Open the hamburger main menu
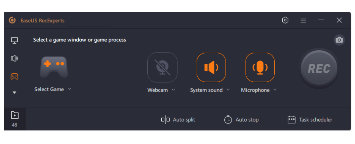Viewport: 355px width, 144px height. (303, 20)
